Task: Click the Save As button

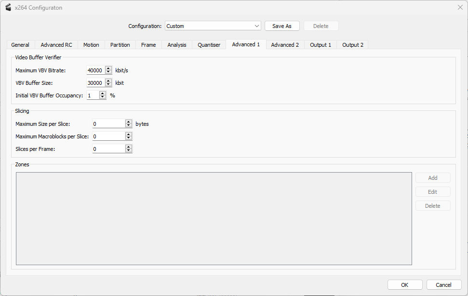Action: [x=282, y=26]
